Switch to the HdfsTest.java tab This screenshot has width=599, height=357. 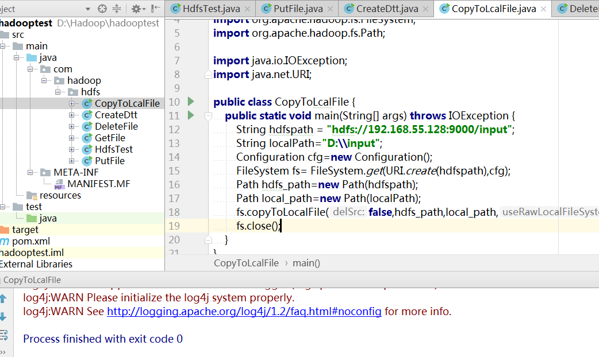(x=210, y=9)
